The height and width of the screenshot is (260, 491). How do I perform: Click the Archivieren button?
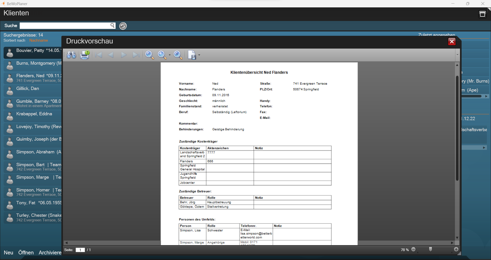click(x=50, y=253)
